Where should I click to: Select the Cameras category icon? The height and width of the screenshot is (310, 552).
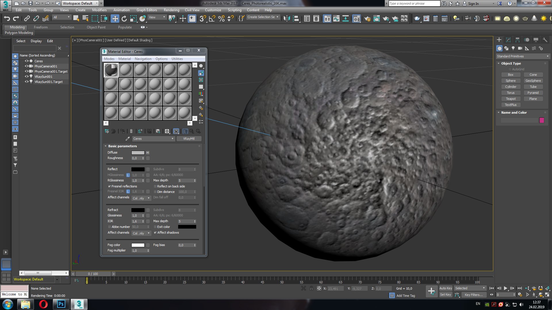520,48
